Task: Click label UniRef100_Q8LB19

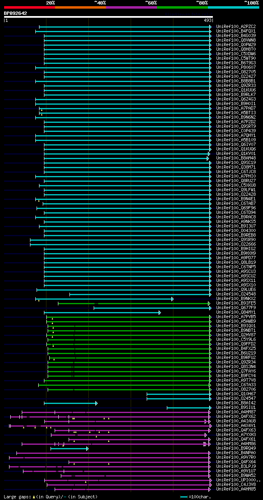Action: (x=236, y=262)
